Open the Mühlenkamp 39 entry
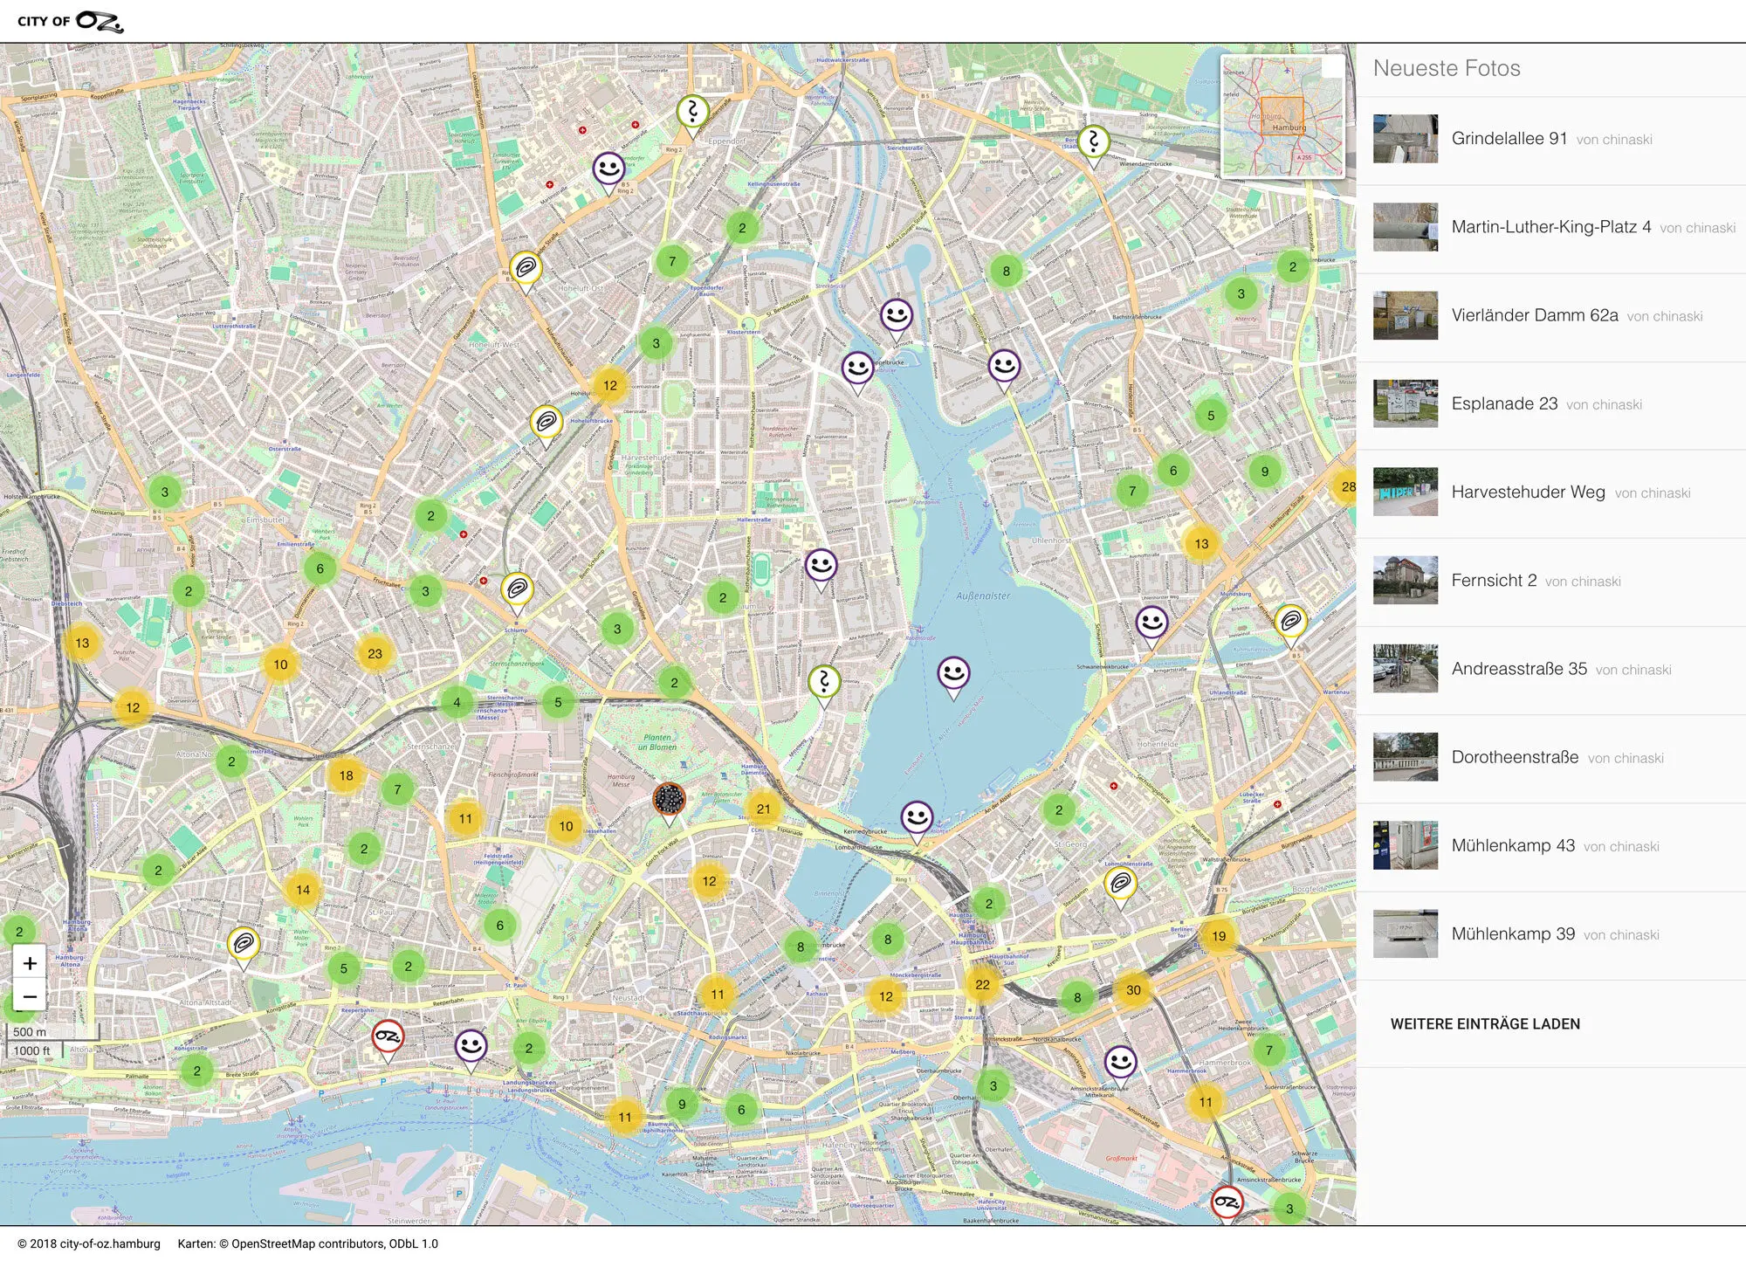Image resolution: width=1746 pixels, height=1267 pixels. (x=1512, y=934)
